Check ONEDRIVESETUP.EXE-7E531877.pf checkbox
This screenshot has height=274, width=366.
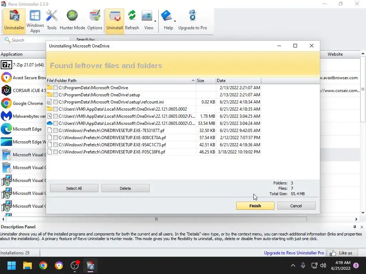[x=55, y=131]
